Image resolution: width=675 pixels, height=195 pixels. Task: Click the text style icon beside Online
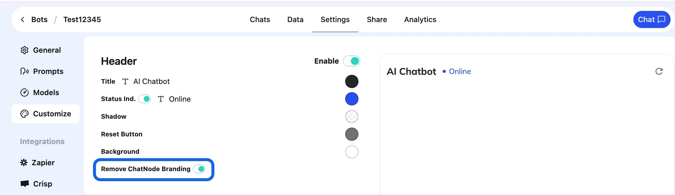click(161, 99)
